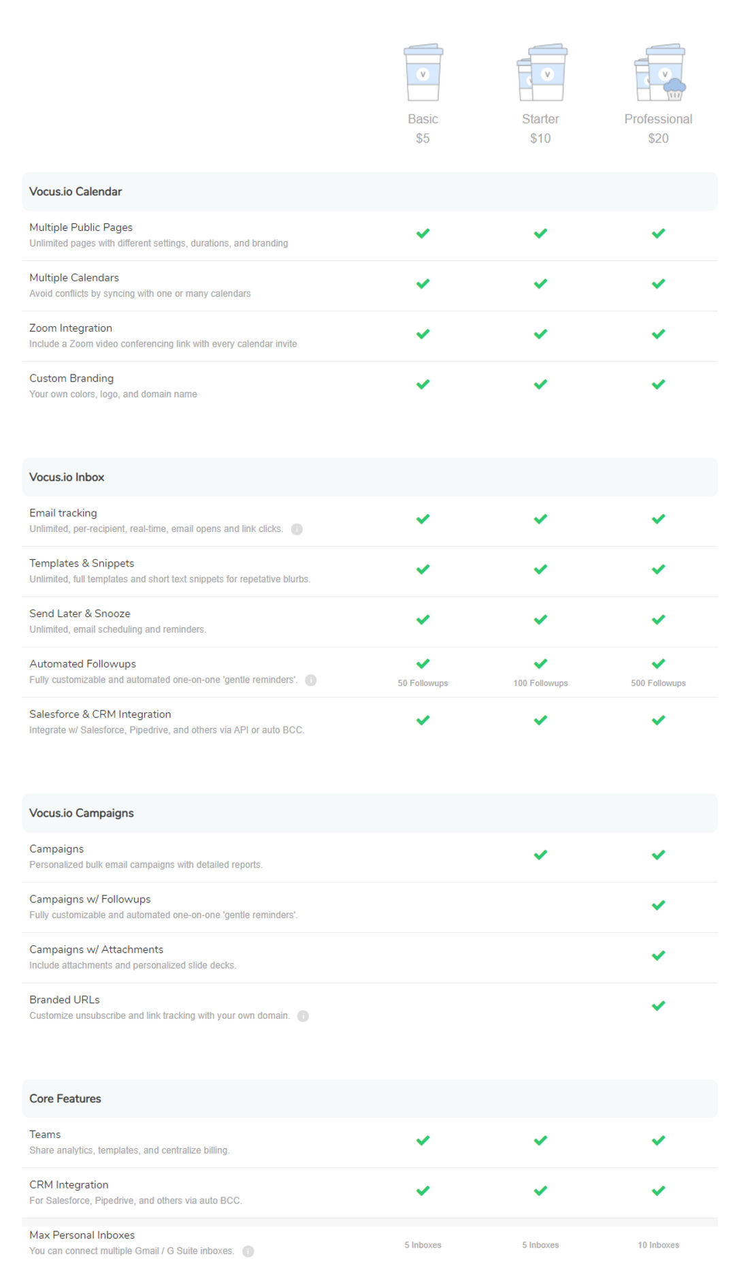
Task: Click the 500 Followups label under Professional
Action: [658, 683]
